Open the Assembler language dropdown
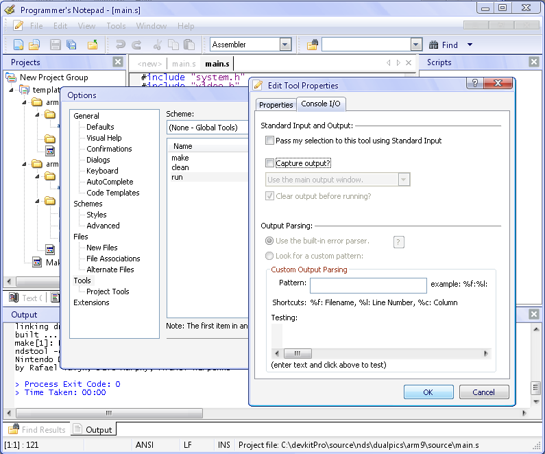Image resolution: width=545 pixels, height=454 pixels. [x=285, y=45]
